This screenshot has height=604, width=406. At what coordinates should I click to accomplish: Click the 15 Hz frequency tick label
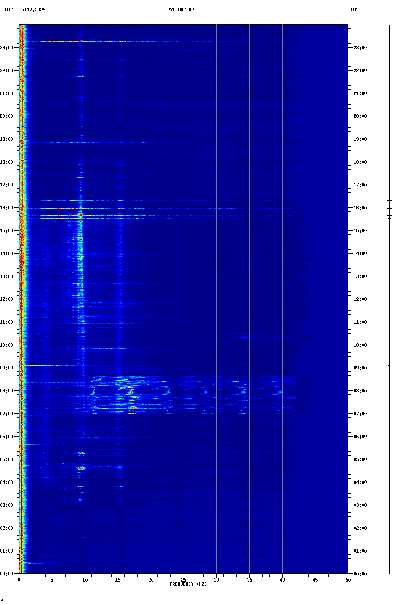pos(118,580)
